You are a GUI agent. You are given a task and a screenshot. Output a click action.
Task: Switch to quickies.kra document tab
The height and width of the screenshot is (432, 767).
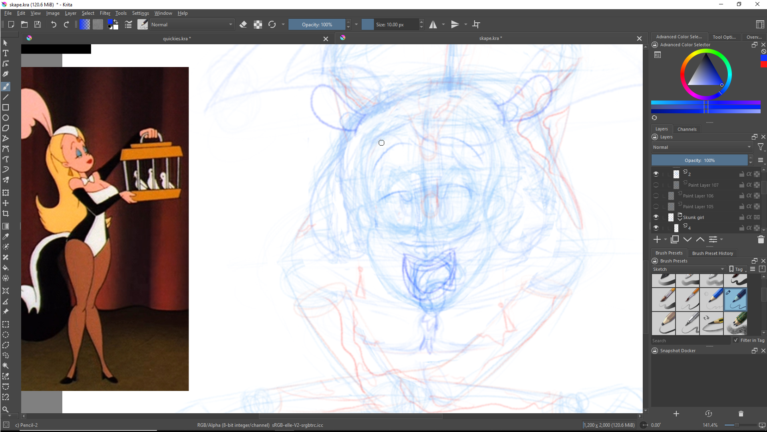pyautogui.click(x=177, y=39)
